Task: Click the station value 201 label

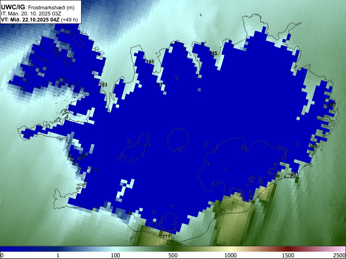Action: [295, 174]
